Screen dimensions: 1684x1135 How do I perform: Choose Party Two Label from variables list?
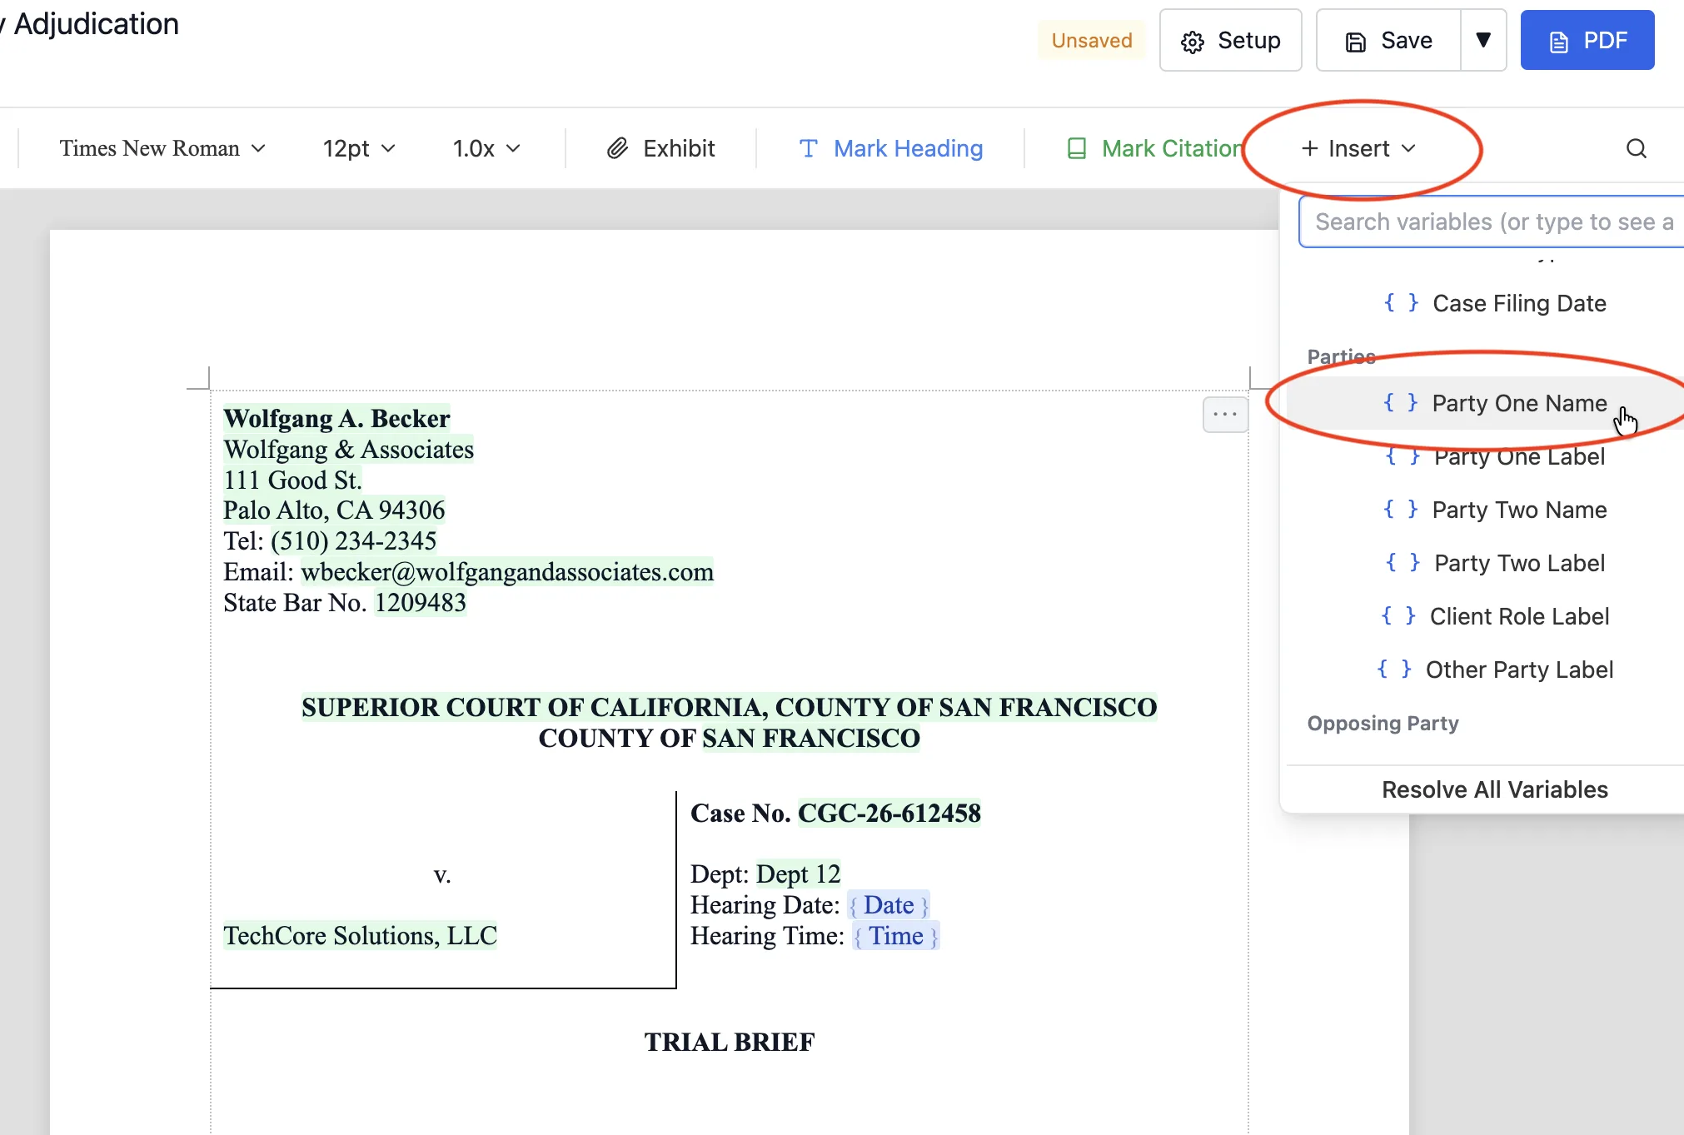pyautogui.click(x=1495, y=563)
